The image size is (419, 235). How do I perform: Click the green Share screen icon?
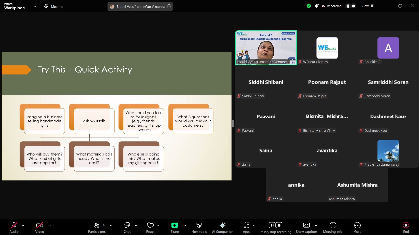point(174,226)
